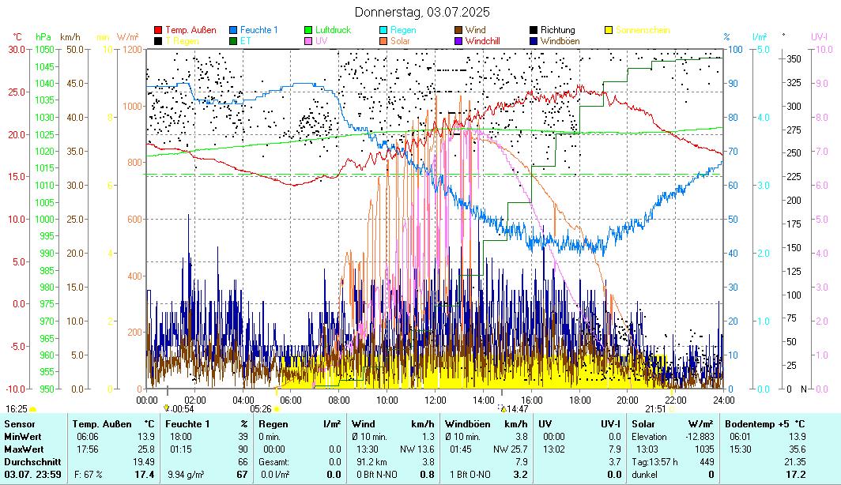Click the dark green ET legend swatch

(233, 41)
